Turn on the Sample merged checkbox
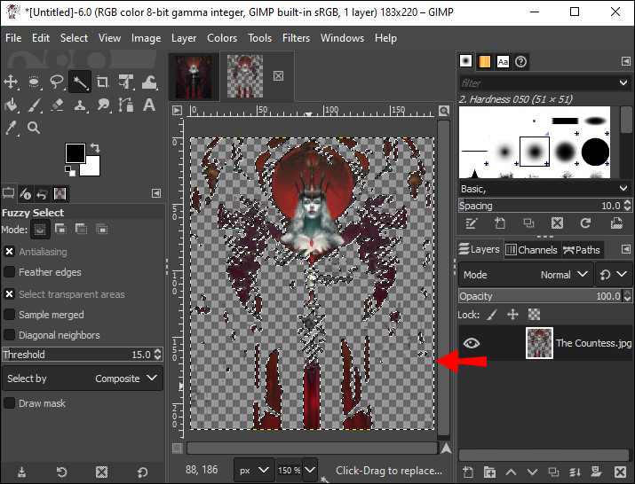Screen dimensions: 635x484 (10, 315)
